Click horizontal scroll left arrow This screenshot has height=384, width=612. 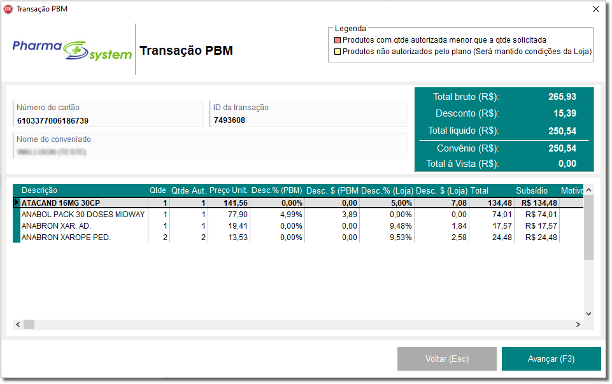click(x=18, y=324)
